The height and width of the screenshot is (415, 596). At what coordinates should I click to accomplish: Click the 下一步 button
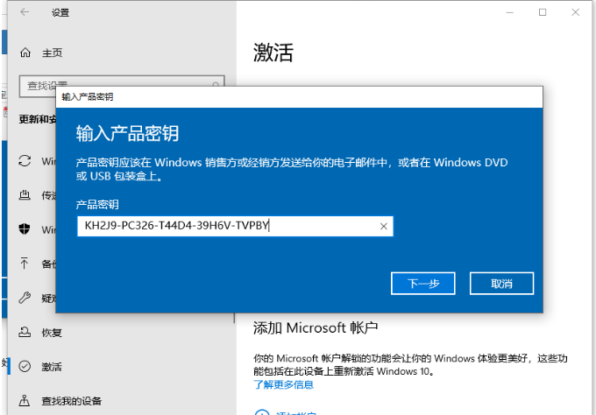tap(422, 283)
